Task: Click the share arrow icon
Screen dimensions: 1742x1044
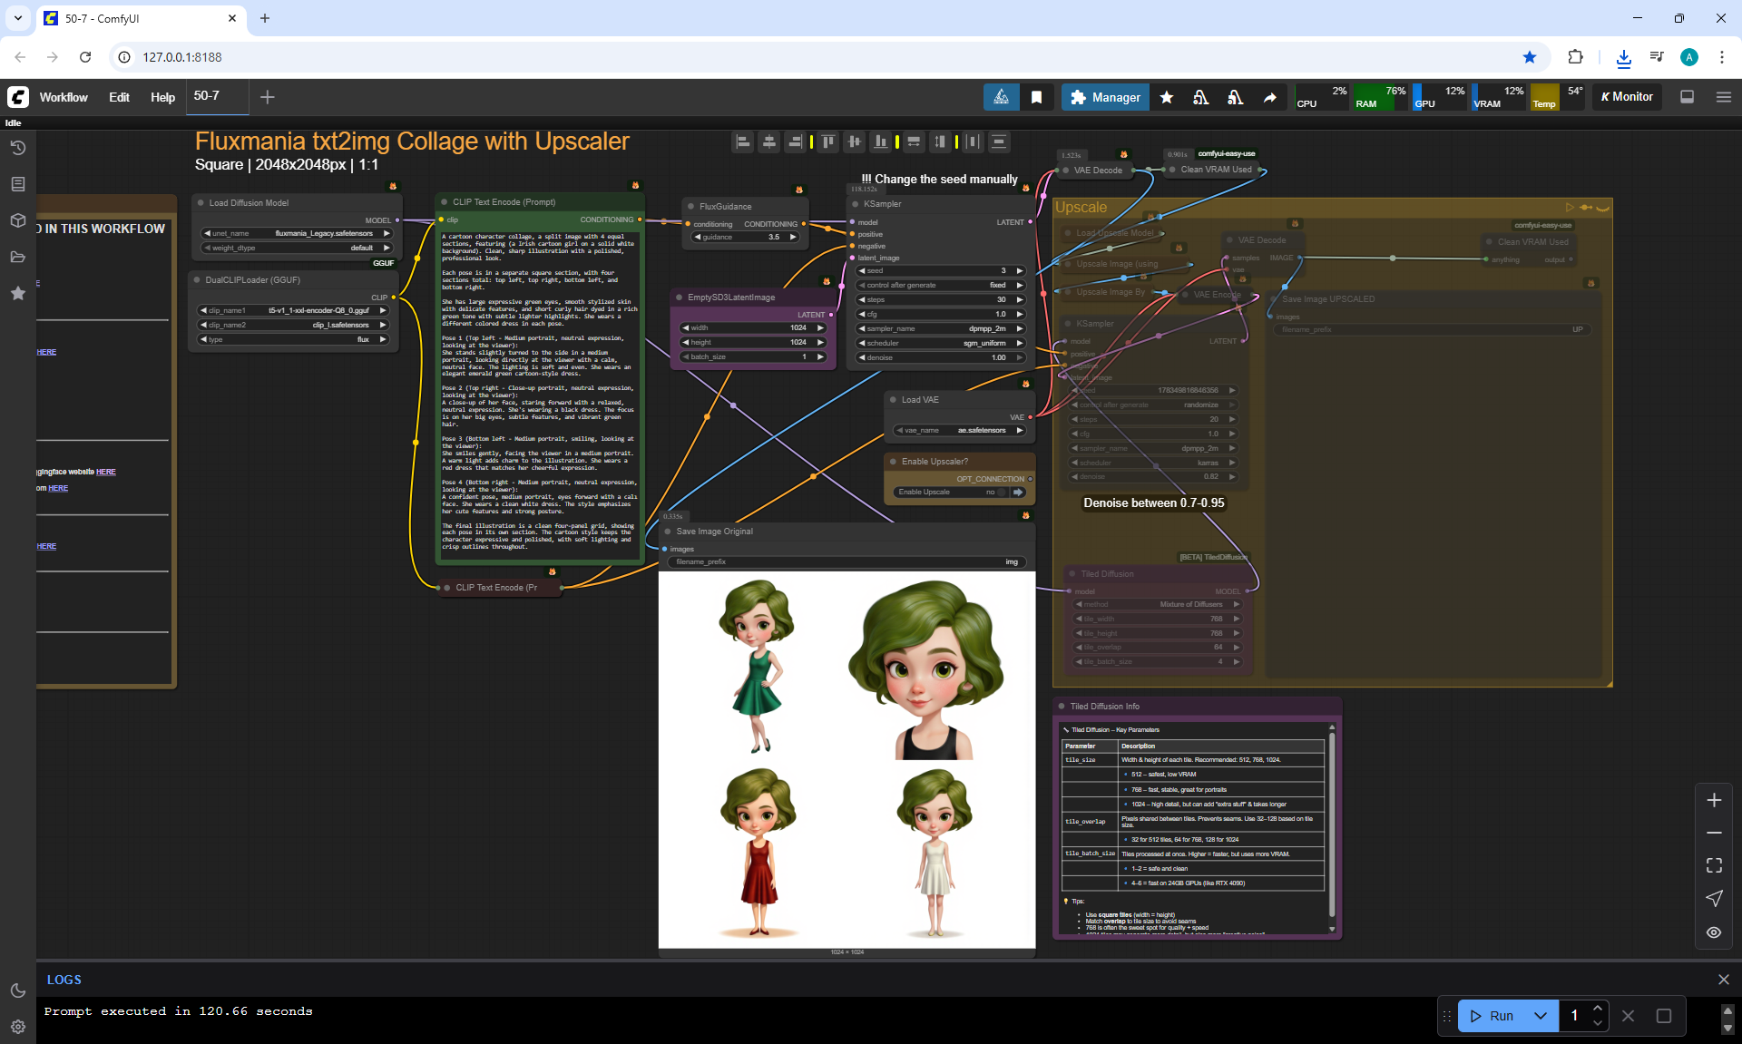Action: (x=1269, y=97)
